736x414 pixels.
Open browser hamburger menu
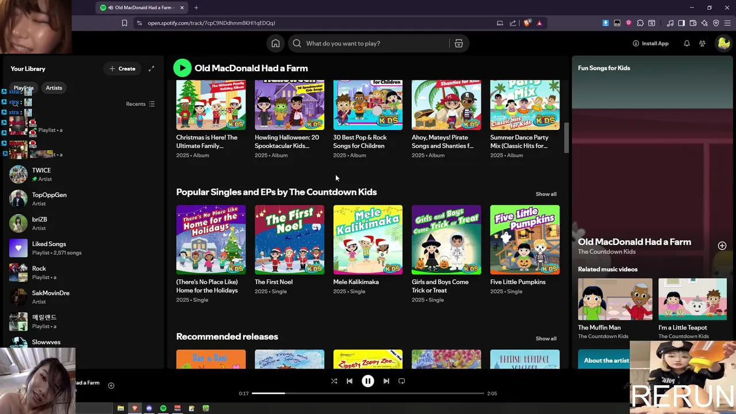click(x=727, y=23)
